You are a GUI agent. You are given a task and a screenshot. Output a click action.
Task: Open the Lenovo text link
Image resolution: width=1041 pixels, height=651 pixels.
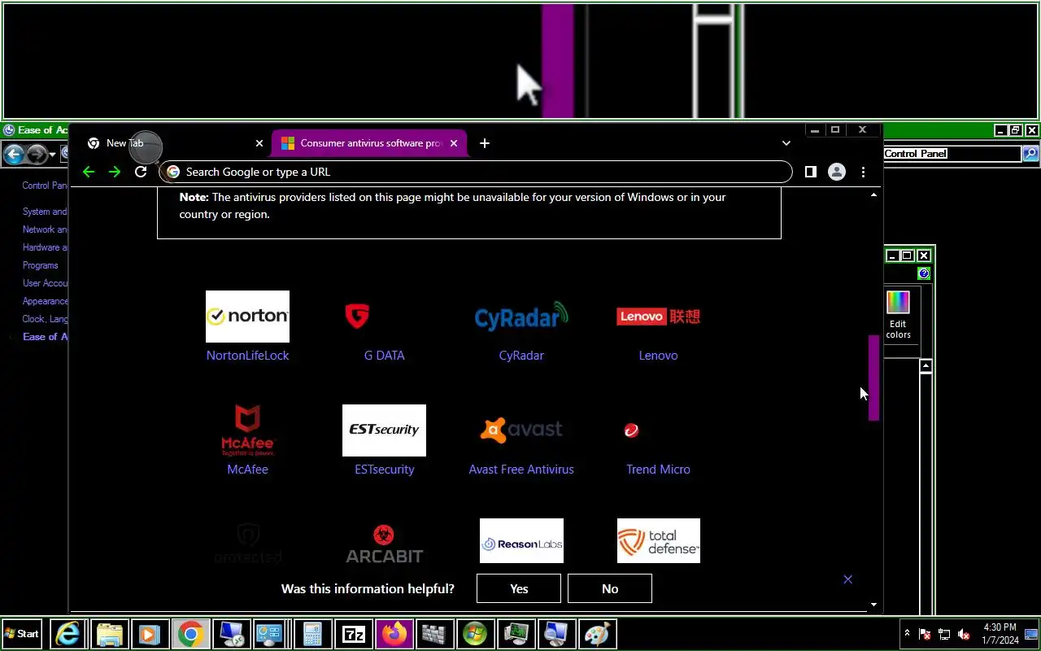pos(658,356)
